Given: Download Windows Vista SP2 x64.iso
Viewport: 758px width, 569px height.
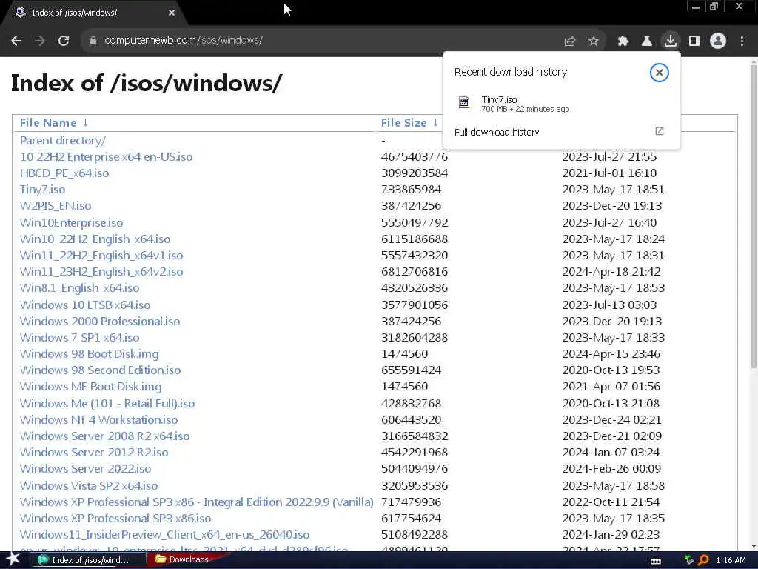Looking at the screenshot, I should [89, 486].
